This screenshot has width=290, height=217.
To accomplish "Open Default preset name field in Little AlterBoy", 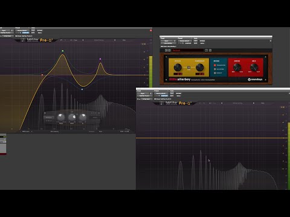I will pyautogui.click(x=188, y=51).
